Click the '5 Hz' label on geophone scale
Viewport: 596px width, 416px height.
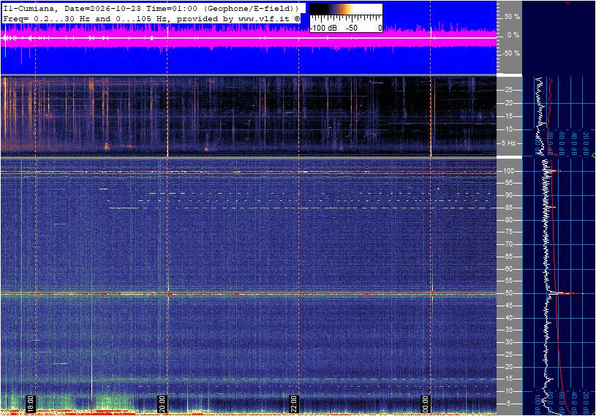coord(508,143)
